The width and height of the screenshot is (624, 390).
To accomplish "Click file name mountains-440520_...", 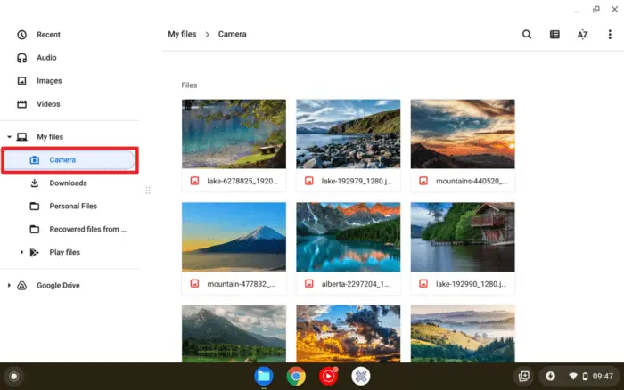I will pyautogui.click(x=472, y=181).
